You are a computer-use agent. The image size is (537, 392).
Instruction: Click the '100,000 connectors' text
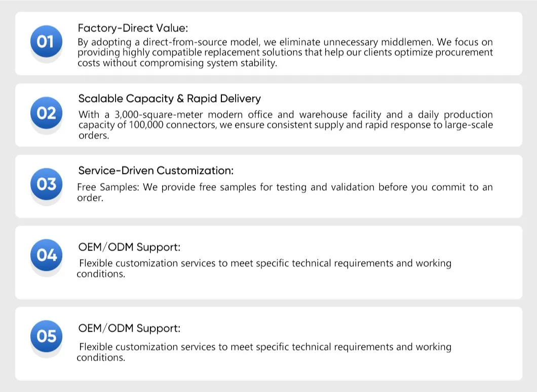(x=173, y=125)
